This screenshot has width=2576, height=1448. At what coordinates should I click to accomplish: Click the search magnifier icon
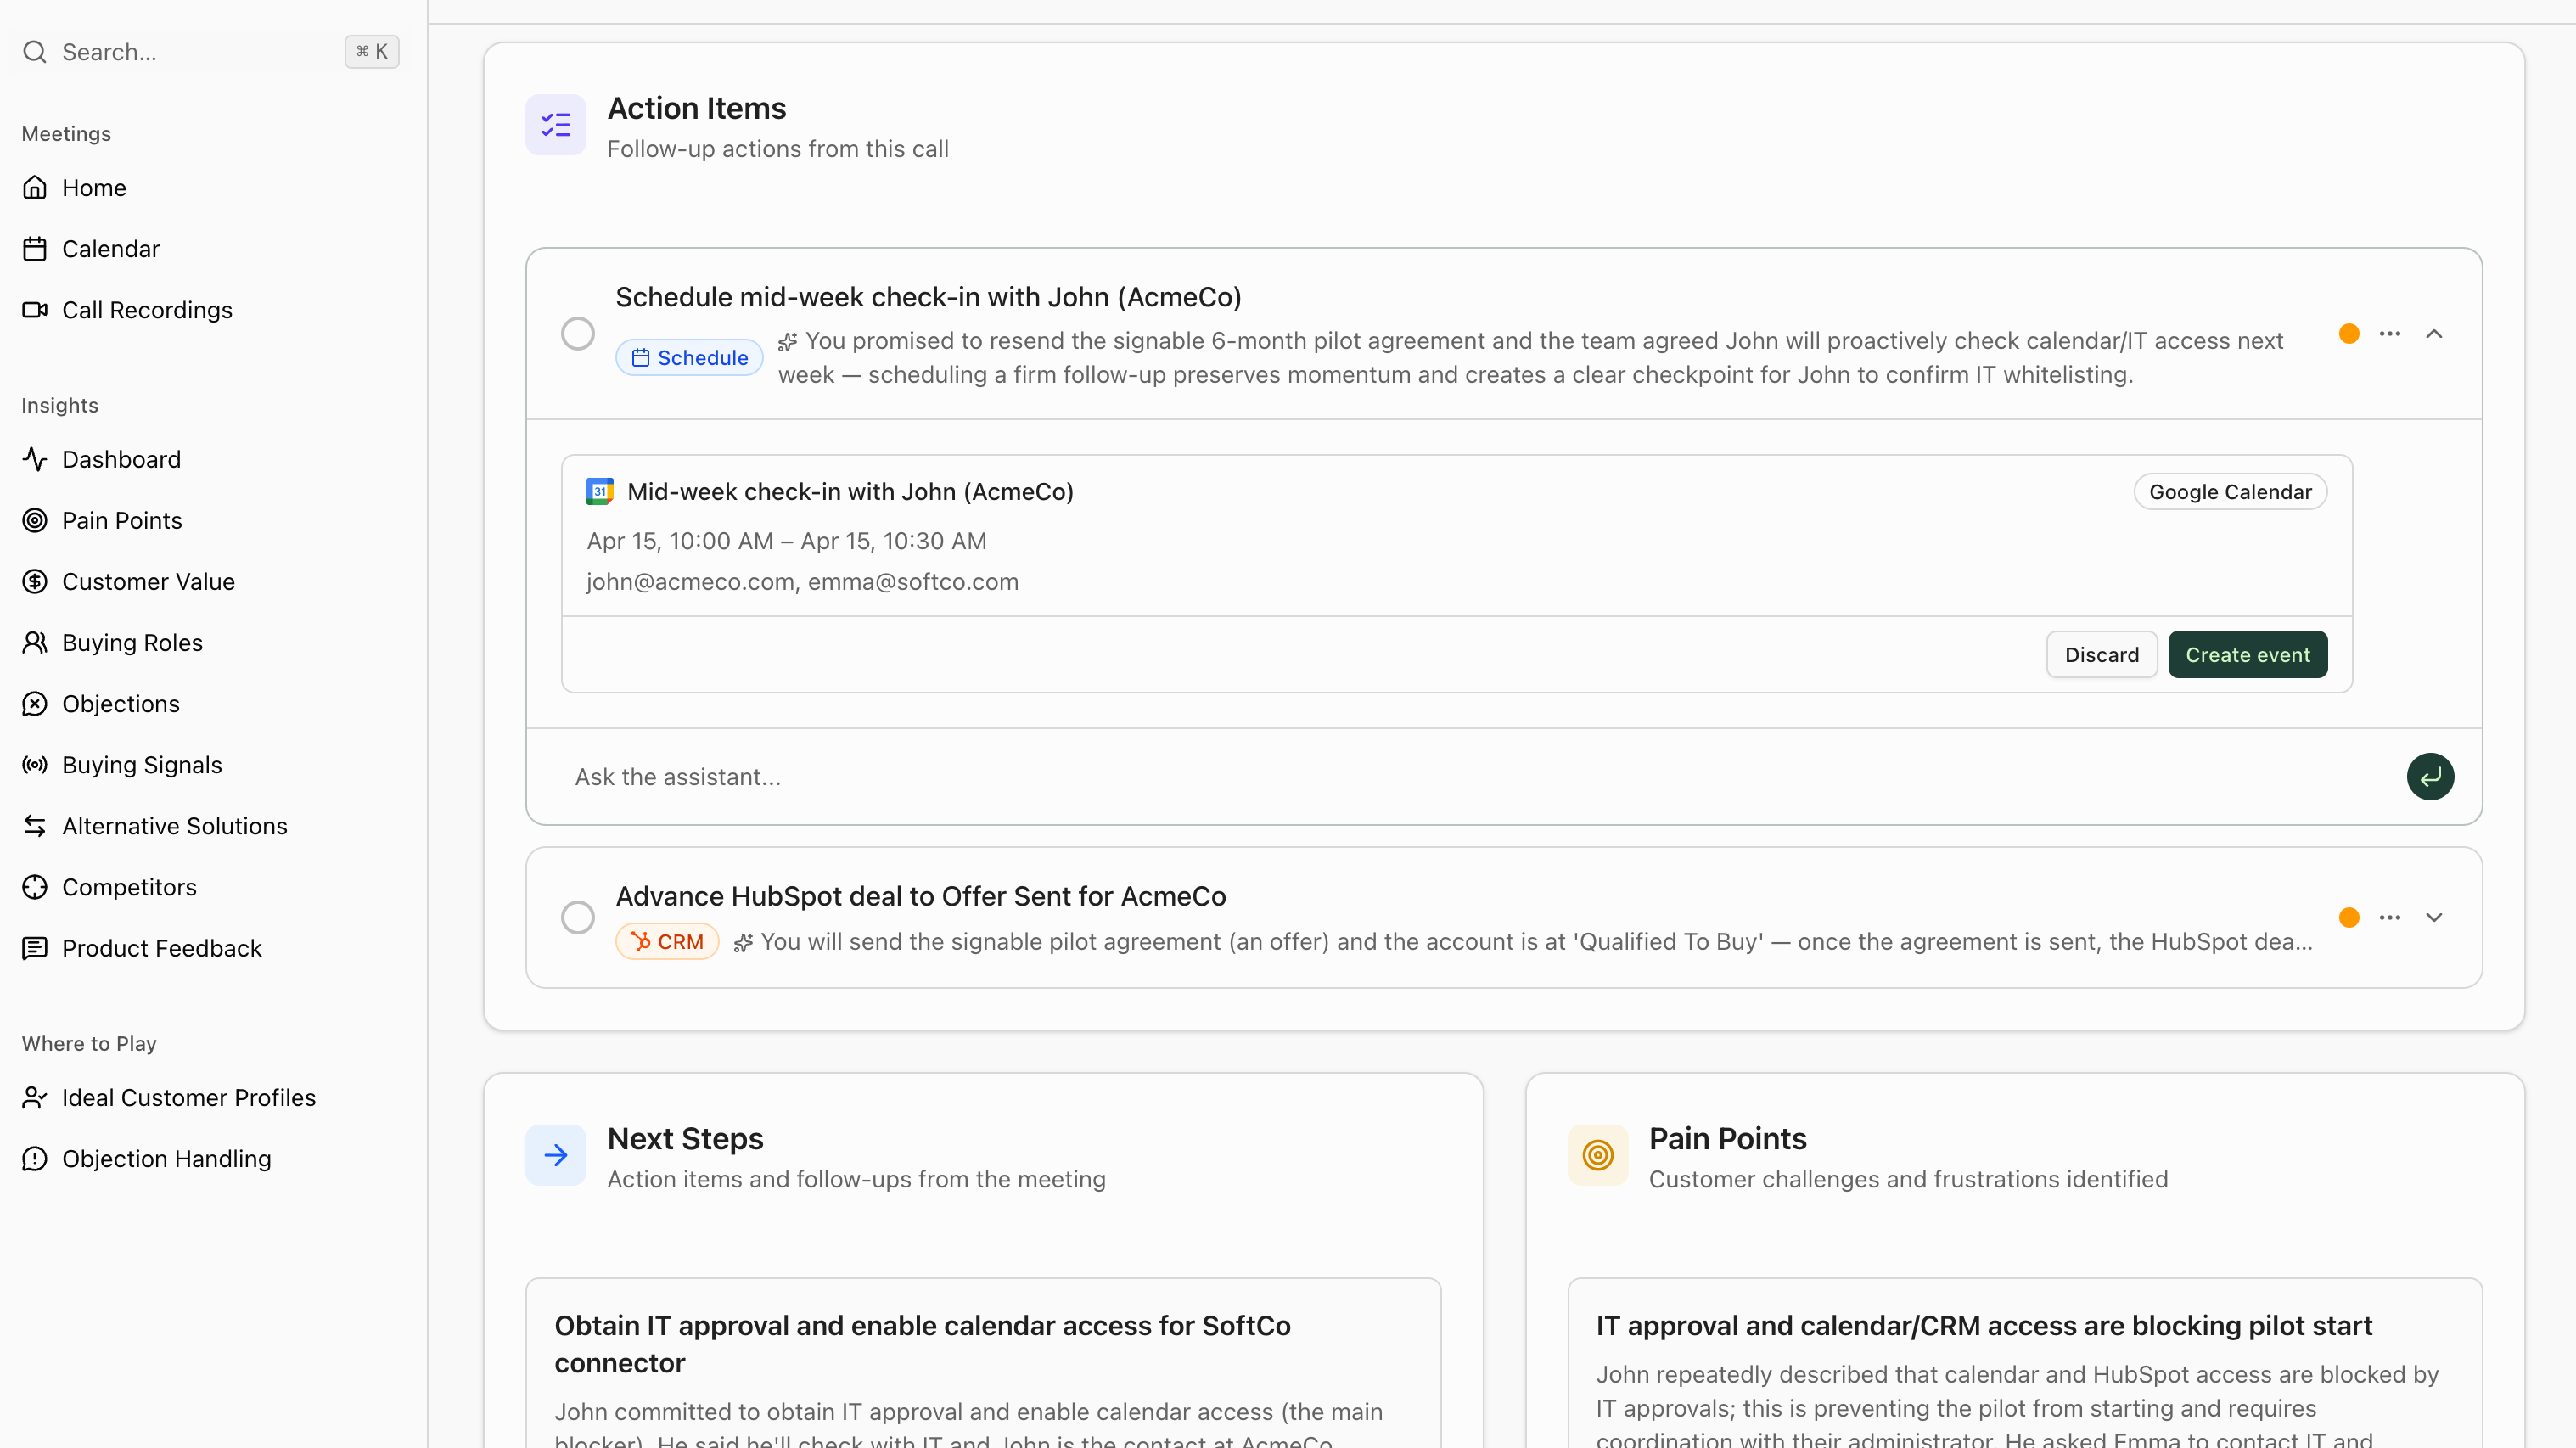tap(35, 52)
